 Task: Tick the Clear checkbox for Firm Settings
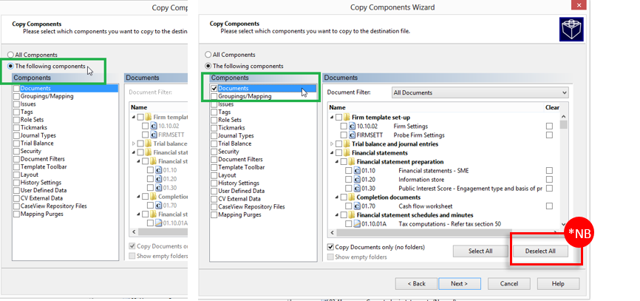[x=548, y=126]
